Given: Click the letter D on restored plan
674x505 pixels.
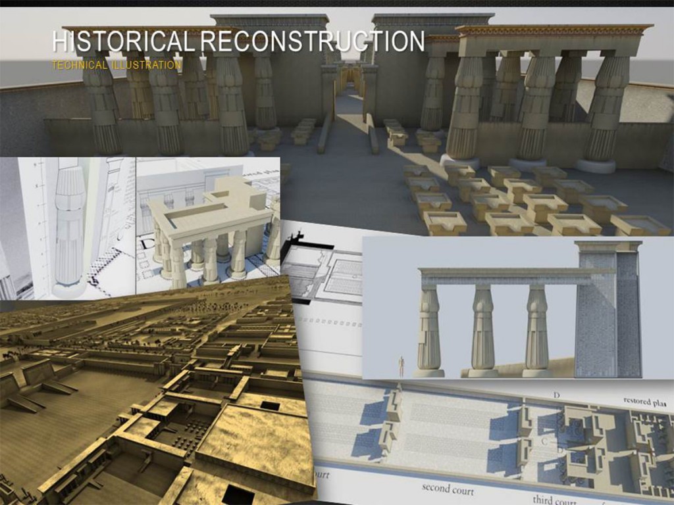Looking at the screenshot, I should [x=557, y=395].
